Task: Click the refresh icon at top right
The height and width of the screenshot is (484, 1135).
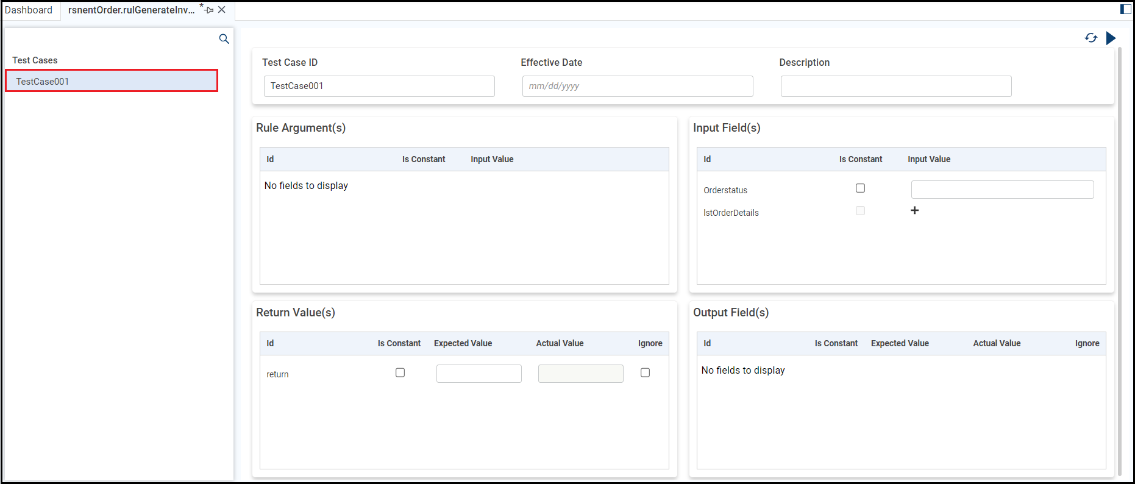Action: (1091, 38)
